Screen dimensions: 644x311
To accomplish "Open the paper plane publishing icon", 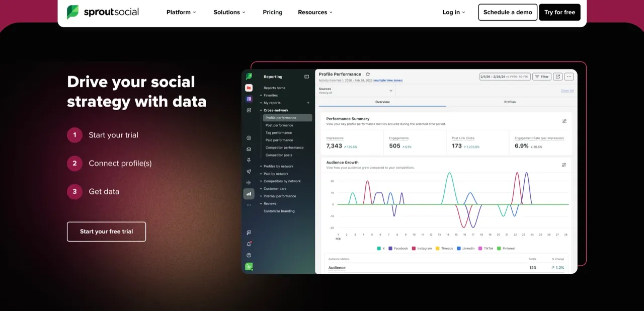I will (249, 172).
